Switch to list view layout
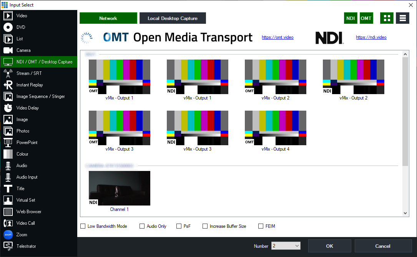The image size is (417, 257). coord(402,18)
